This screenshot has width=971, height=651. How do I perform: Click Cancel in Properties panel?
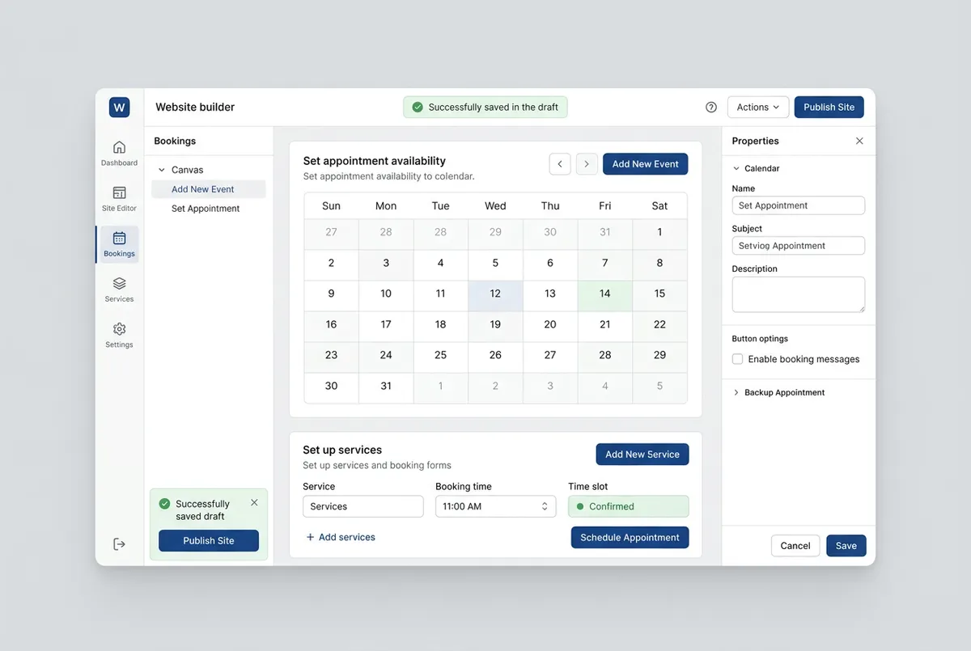click(x=795, y=546)
